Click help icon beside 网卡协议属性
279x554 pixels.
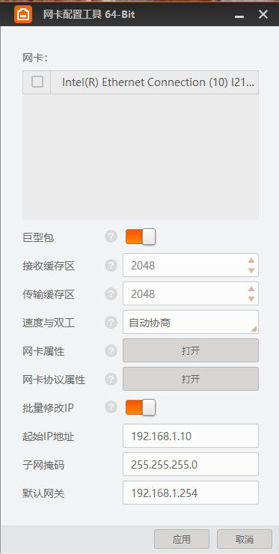pos(111,379)
